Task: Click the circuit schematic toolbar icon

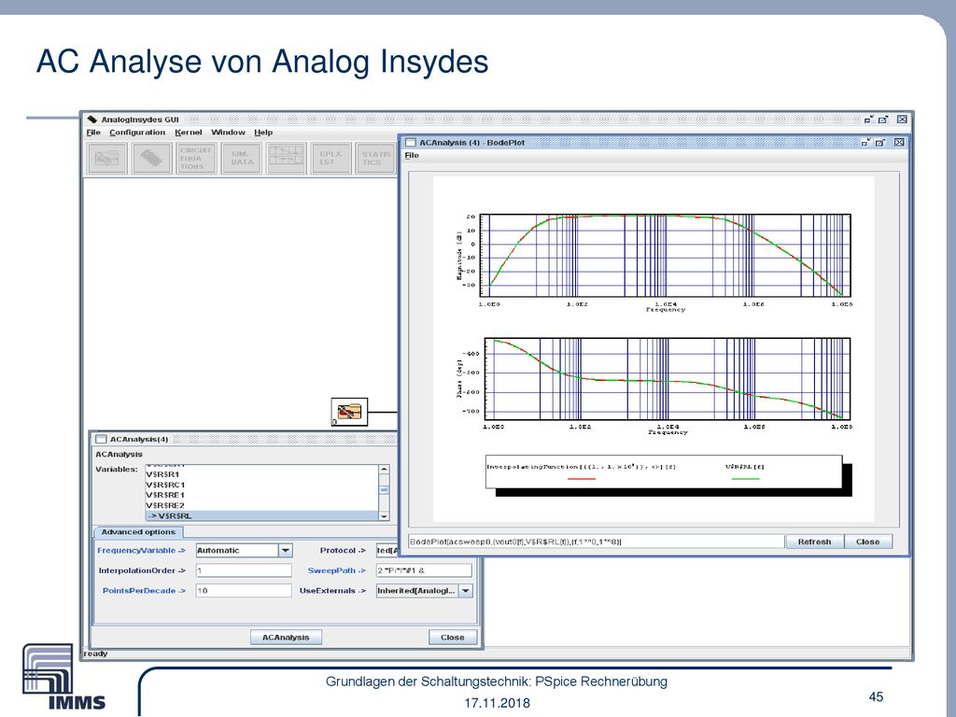Action: (107, 159)
